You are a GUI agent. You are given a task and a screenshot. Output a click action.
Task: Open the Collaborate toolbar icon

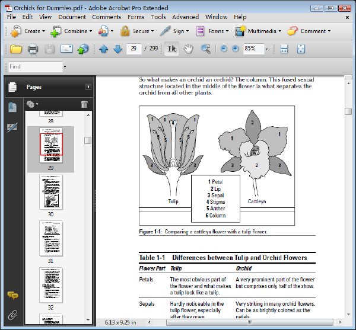[x=103, y=31]
